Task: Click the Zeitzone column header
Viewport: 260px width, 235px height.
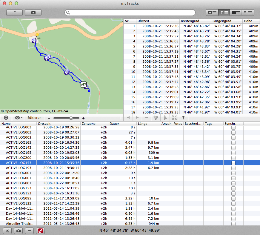Action: pos(94,124)
